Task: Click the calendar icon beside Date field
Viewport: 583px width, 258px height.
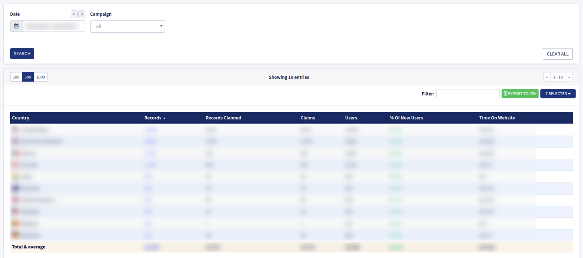Action: (x=16, y=26)
